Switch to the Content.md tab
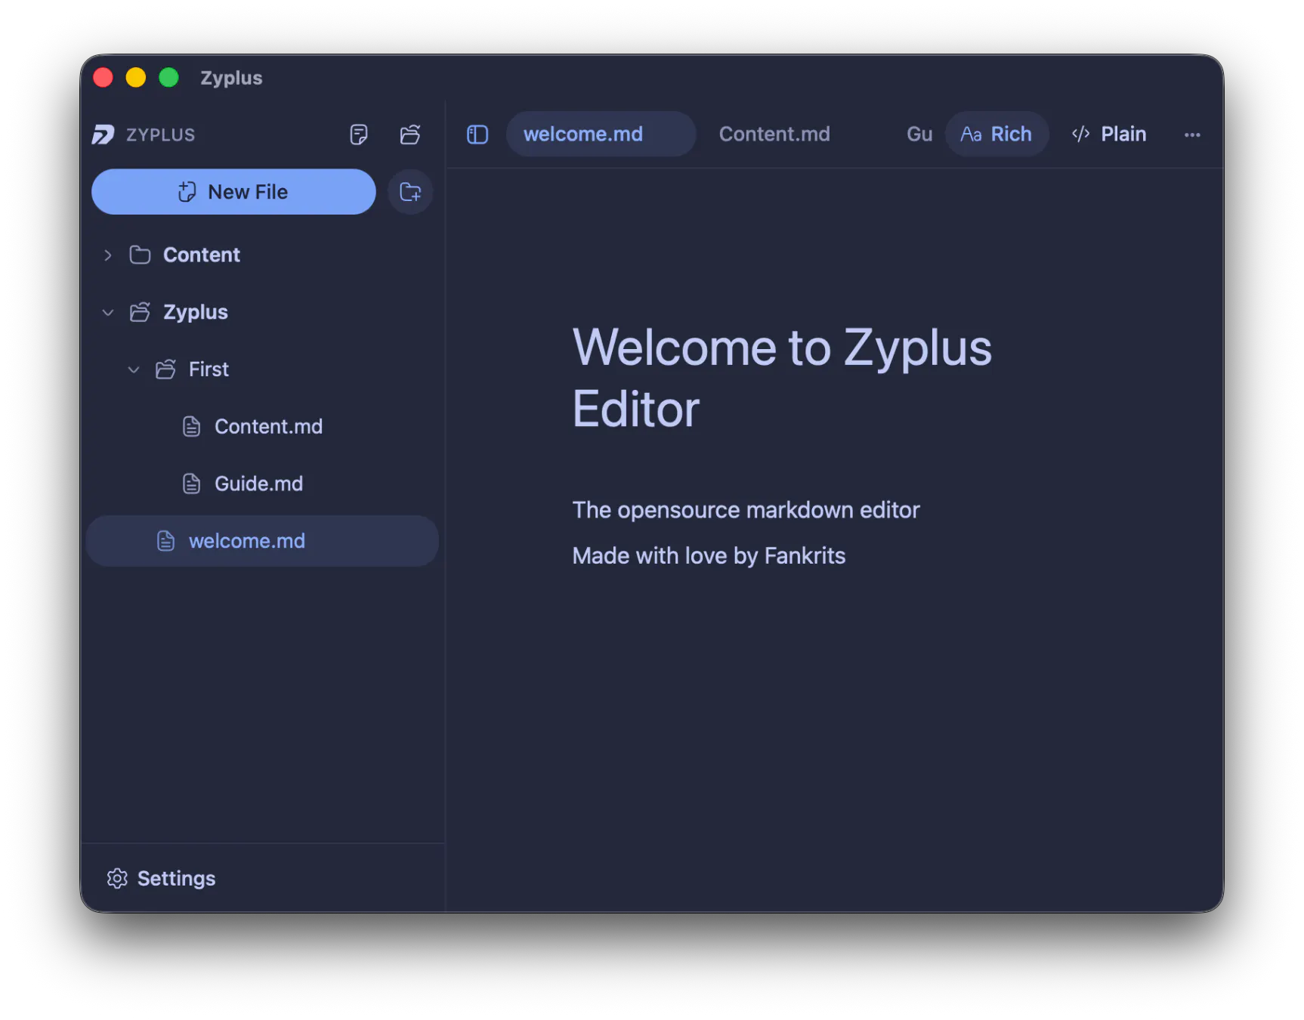The image size is (1304, 1020). point(774,134)
